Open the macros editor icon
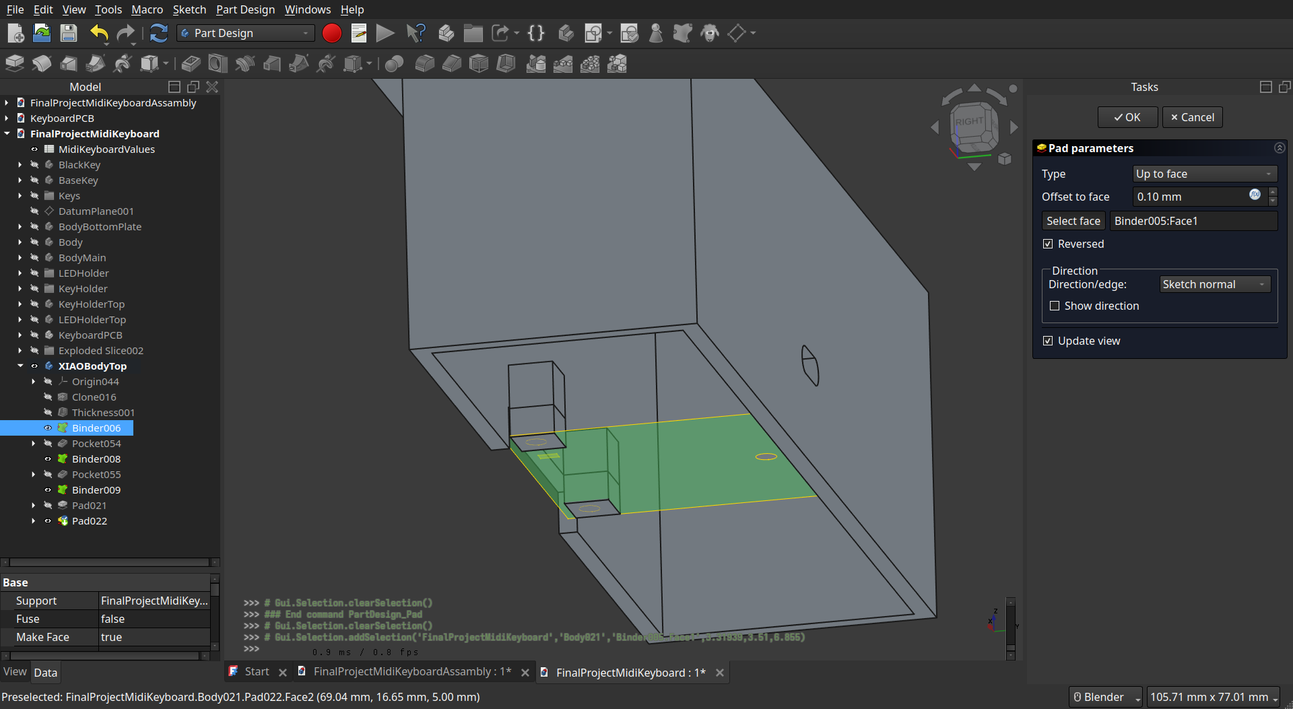This screenshot has width=1293, height=709. point(359,33)
